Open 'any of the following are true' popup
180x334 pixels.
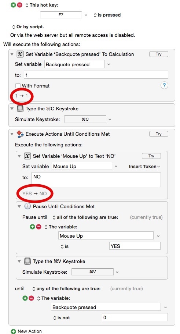(66, 289)
